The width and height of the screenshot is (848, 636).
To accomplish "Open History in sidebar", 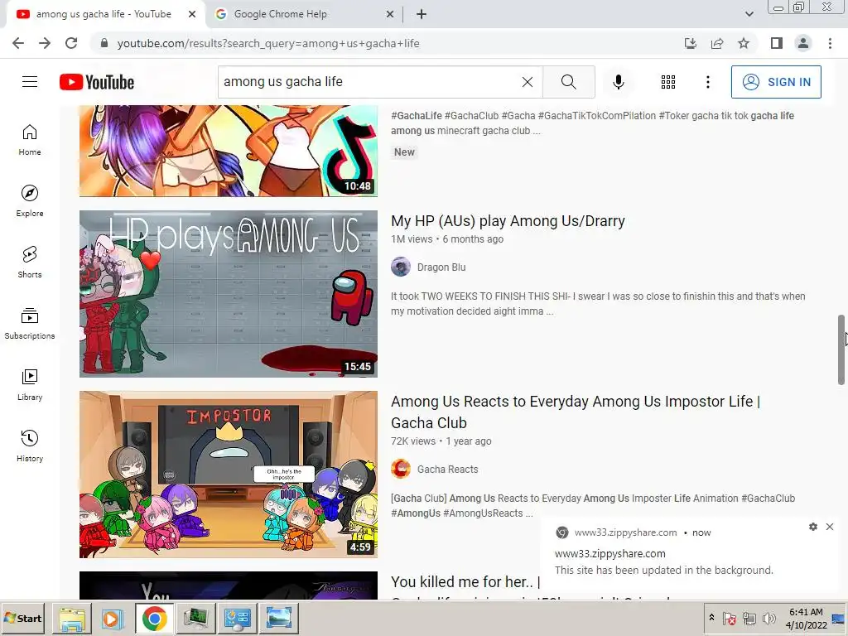I will [x=30, y=446].
